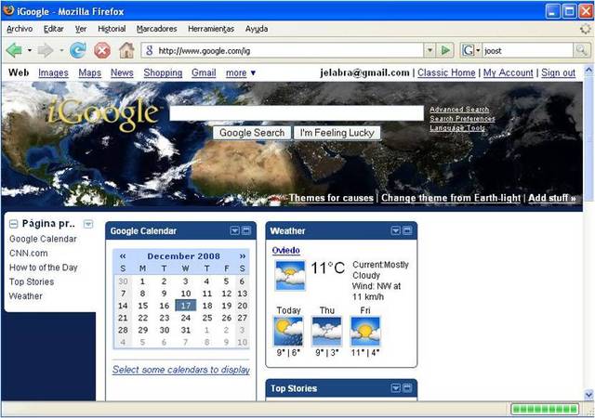Open the Historial menu
The height and width of the screenshot is (418, 595).
[x=112, y=29]
